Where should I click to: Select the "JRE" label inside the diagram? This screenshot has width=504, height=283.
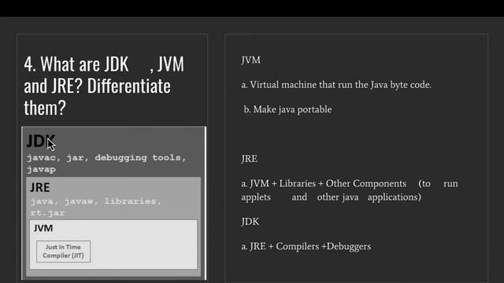point(40,187)
